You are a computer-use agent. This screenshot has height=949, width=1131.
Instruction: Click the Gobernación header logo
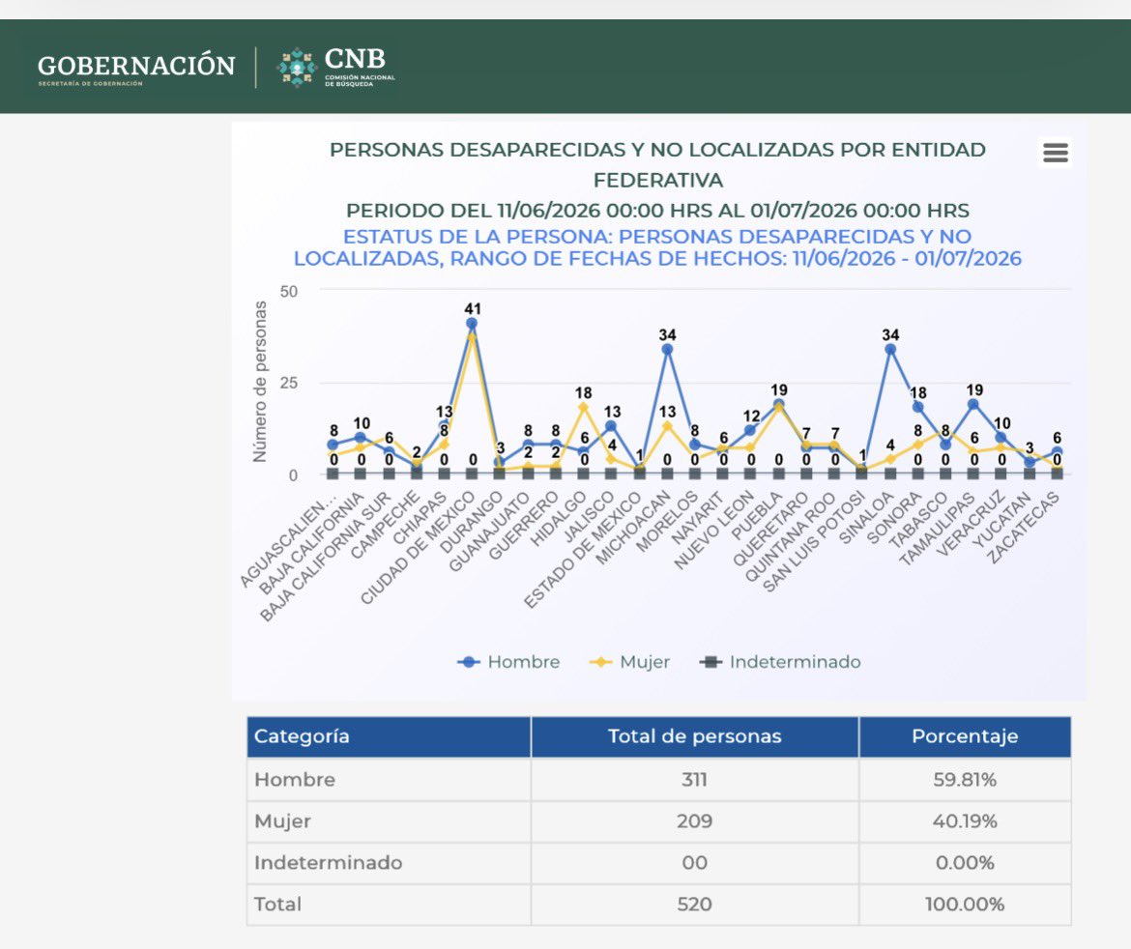point(136,68)
